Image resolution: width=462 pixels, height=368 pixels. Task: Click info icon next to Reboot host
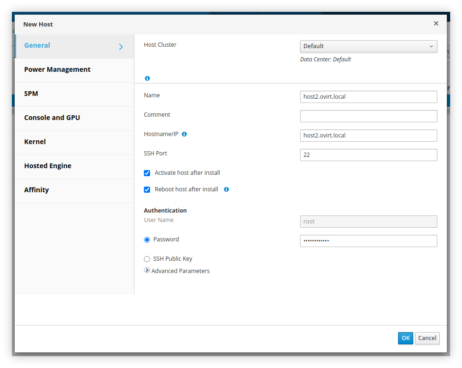(x=226, y=189)
